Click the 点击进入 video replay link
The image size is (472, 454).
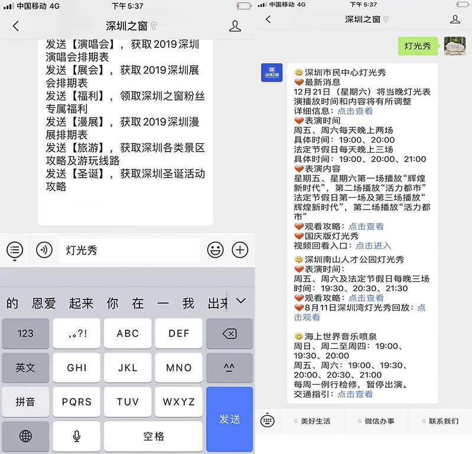373,246
